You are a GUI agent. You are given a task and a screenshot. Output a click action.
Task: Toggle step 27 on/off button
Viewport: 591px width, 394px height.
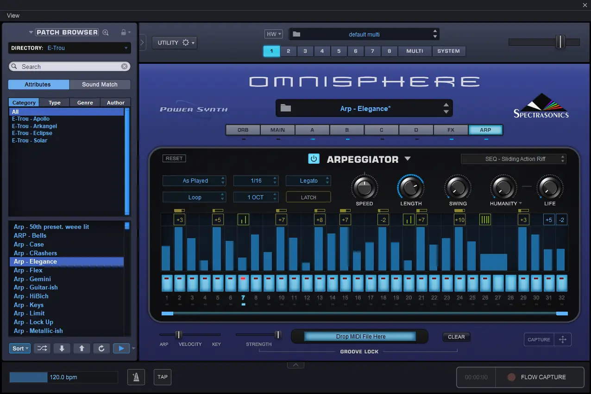498,283
